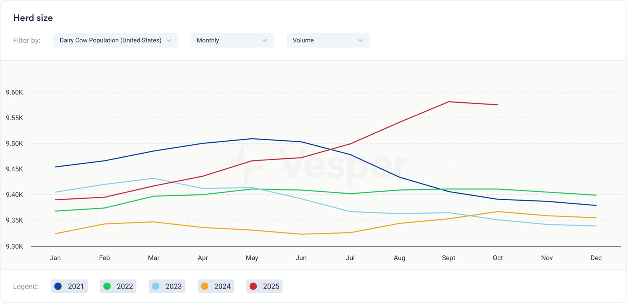Click the dark blue 2021 color dot
Viewport: 627px width, 303px height.
[58, 286]
